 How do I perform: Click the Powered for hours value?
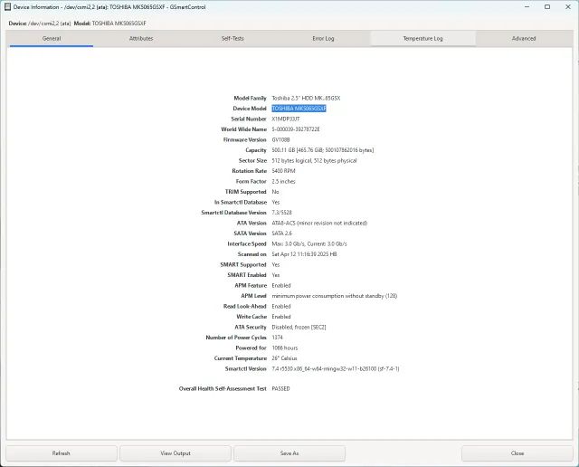pos(285,348)
